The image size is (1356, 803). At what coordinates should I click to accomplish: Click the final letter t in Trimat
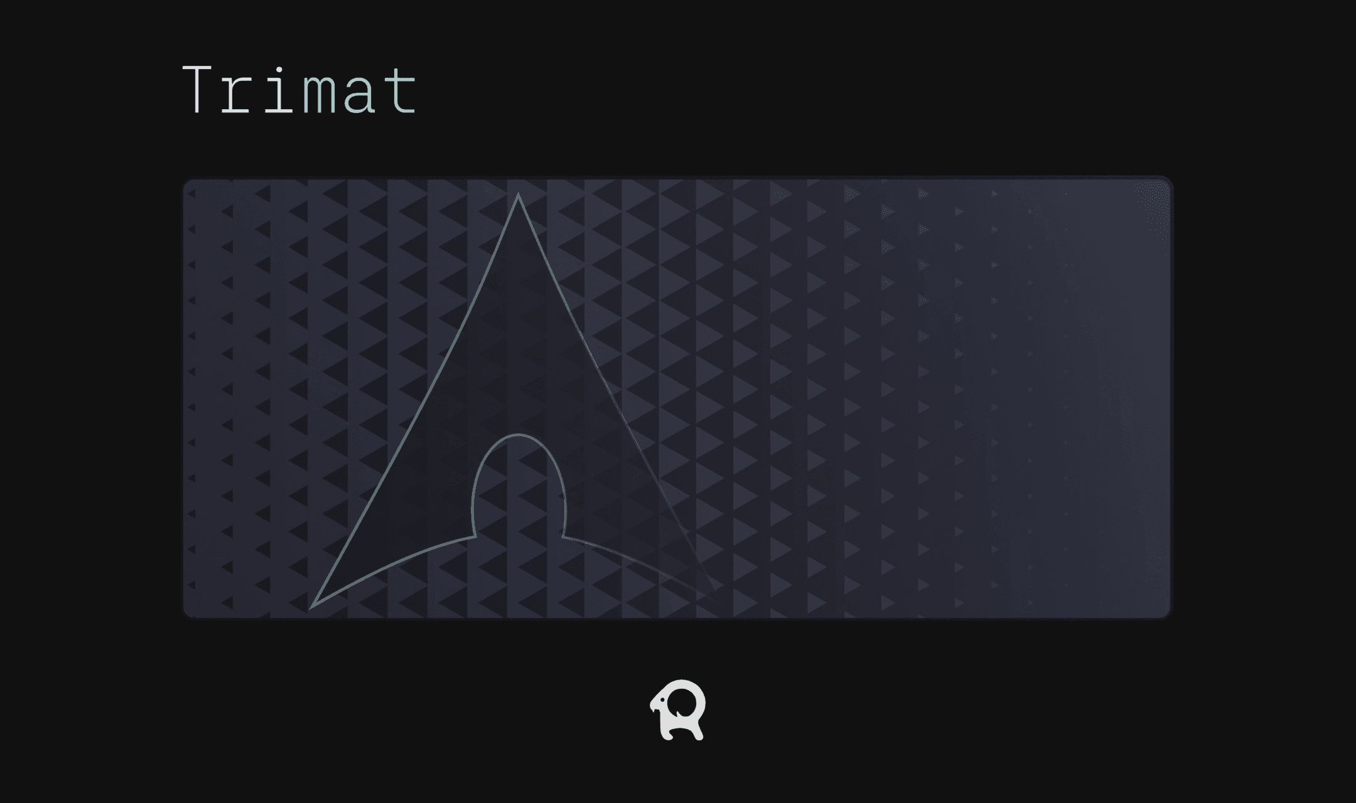[x=399, y=91]
